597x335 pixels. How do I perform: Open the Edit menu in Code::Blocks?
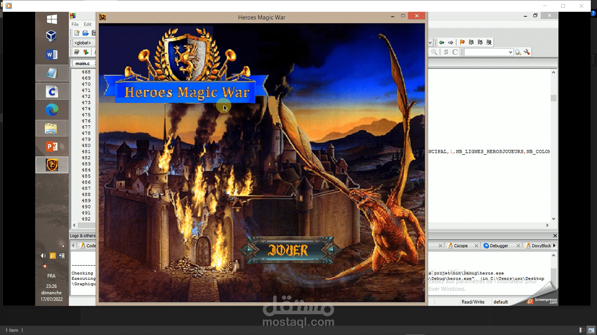[x=88, y=24]
